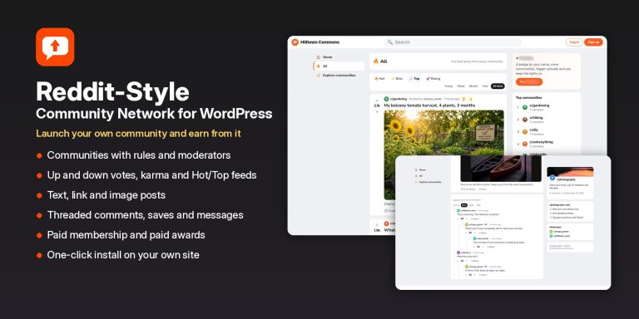
Task: Open All in the feed window sidebar
Action: coord(339,66)
